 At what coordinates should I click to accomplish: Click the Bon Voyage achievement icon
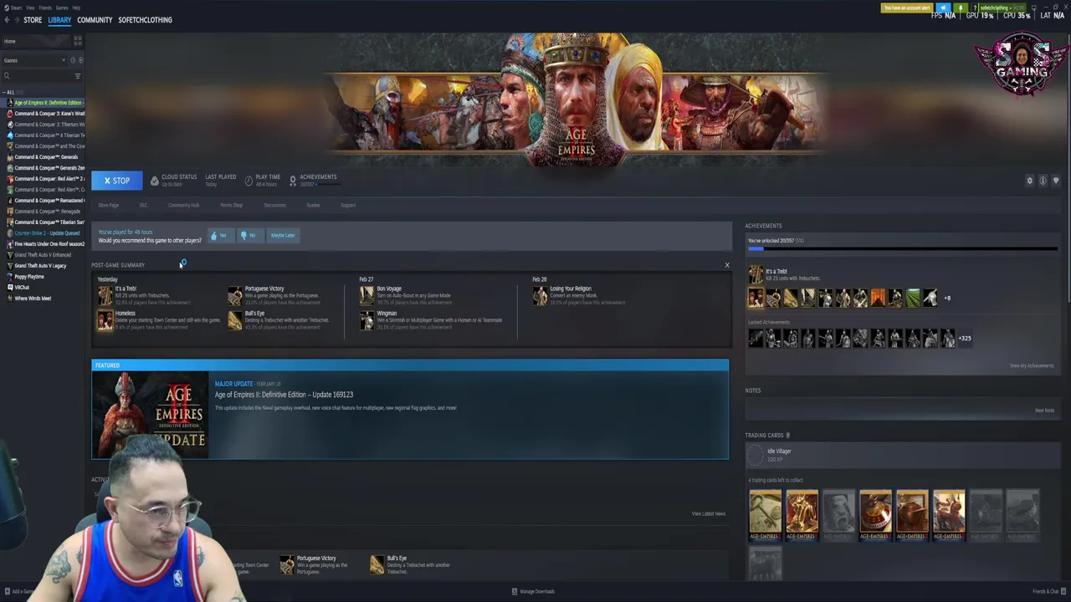pos(366,295)
